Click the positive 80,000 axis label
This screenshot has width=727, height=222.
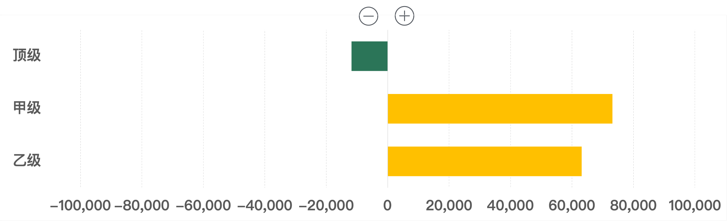pos(633,205)
